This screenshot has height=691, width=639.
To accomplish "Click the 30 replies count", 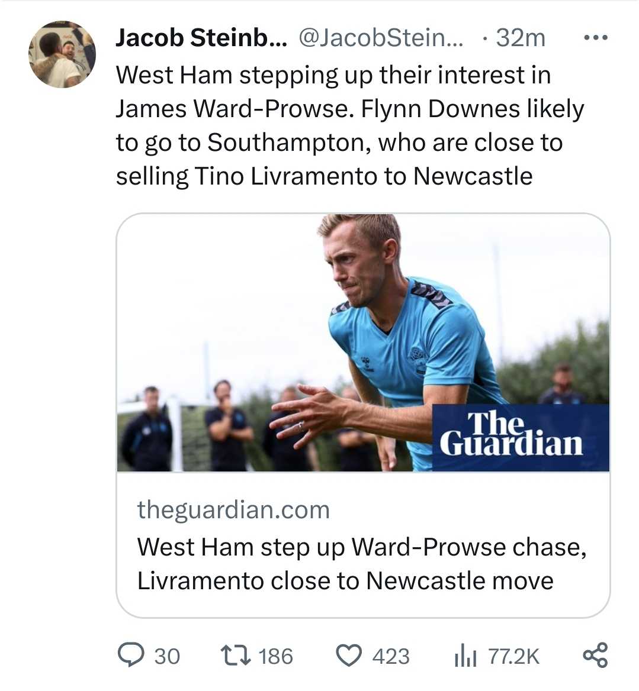I will tap(167, 656).
